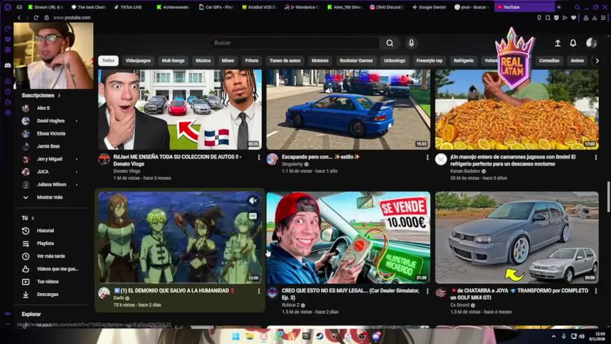
Task: Open options menu for GOLF MK4 GTI video
Action: (596, 291)
